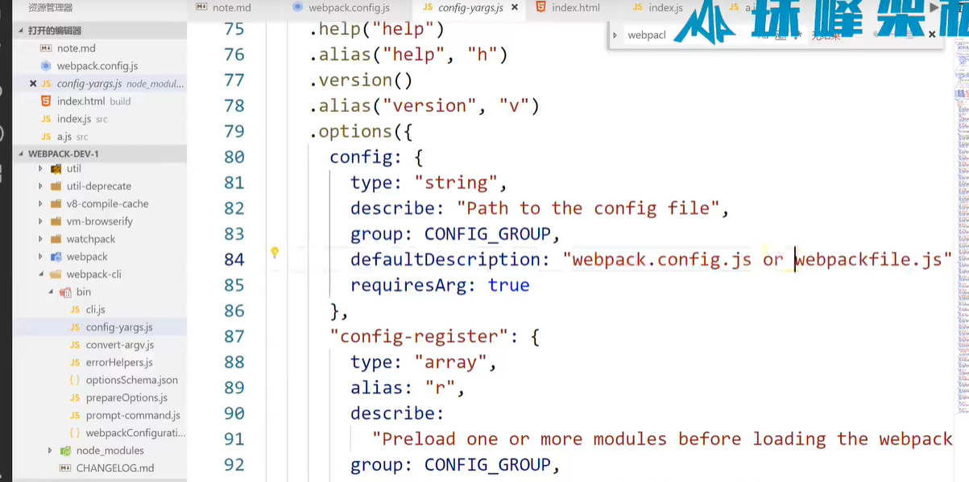
Task: Click the red bin folder icon
Action: 65,292
